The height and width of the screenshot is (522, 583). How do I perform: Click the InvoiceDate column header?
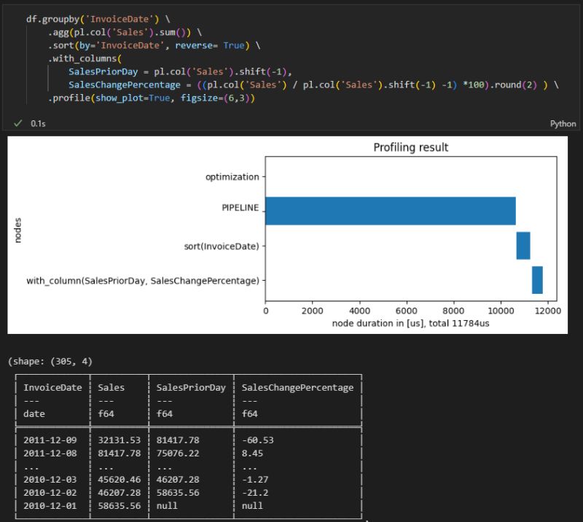[52, 388]
